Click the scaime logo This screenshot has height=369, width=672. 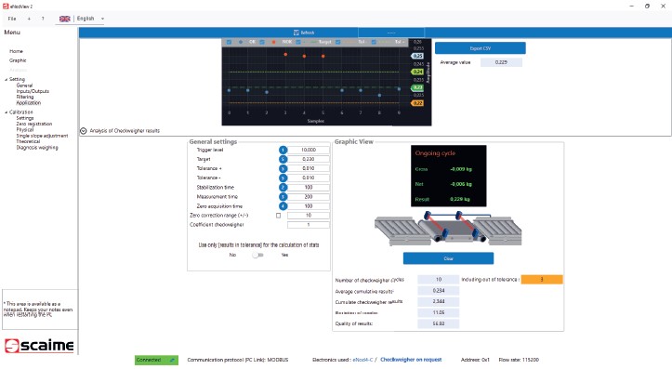click(39, 346)
